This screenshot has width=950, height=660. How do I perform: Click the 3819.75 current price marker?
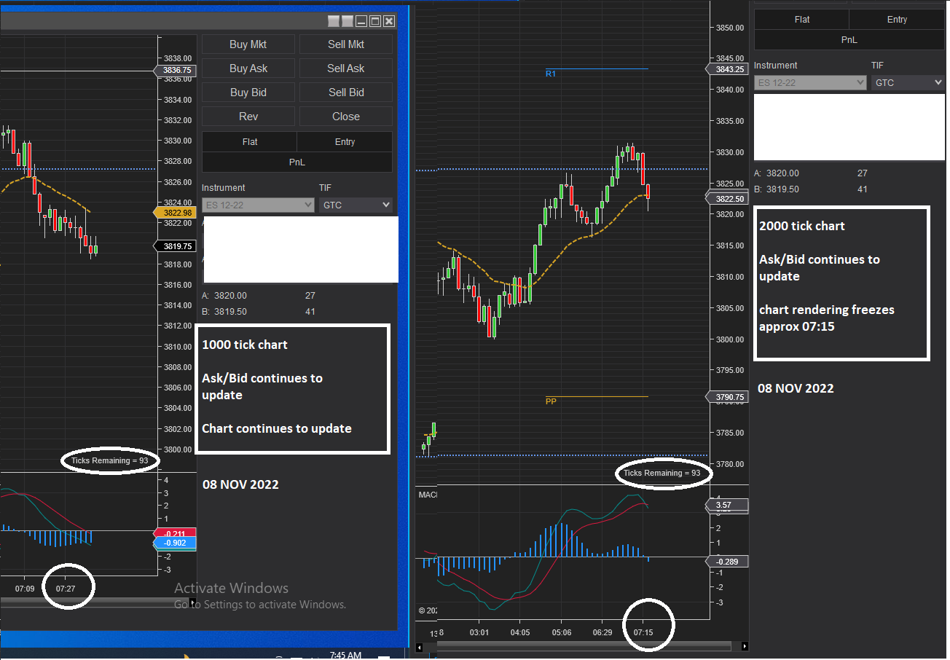(x=175, y=246)
